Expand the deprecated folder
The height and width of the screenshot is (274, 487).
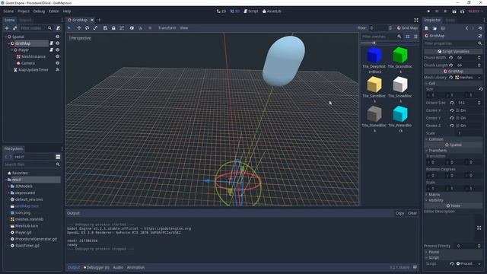click(8, 193)
